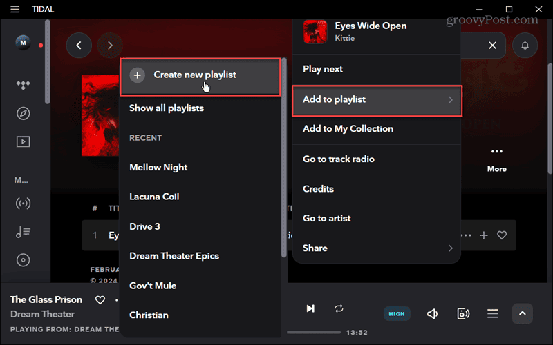Image resolution: width=553 pixels, height=345 pixels.
Task: Navigate forward with the right arrow button
Action: click(110, 45)
